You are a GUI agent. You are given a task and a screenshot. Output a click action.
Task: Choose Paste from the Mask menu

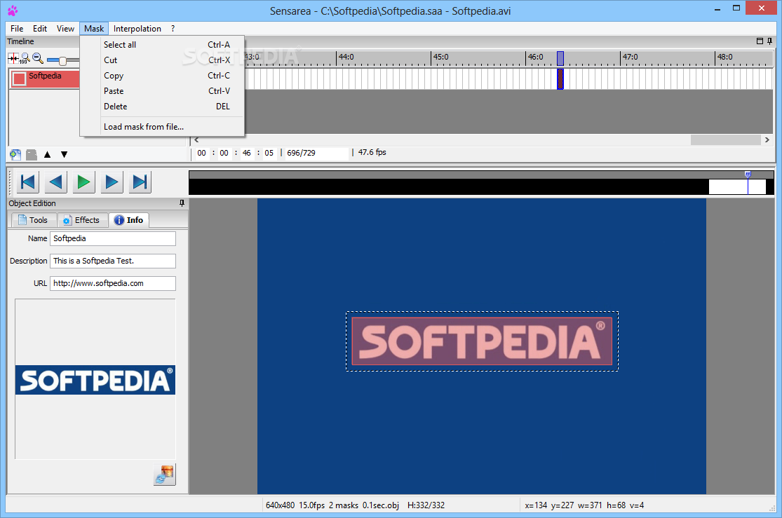[x=162, y=91]
